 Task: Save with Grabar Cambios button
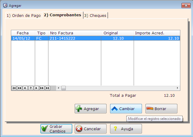[x=56, y=129]
